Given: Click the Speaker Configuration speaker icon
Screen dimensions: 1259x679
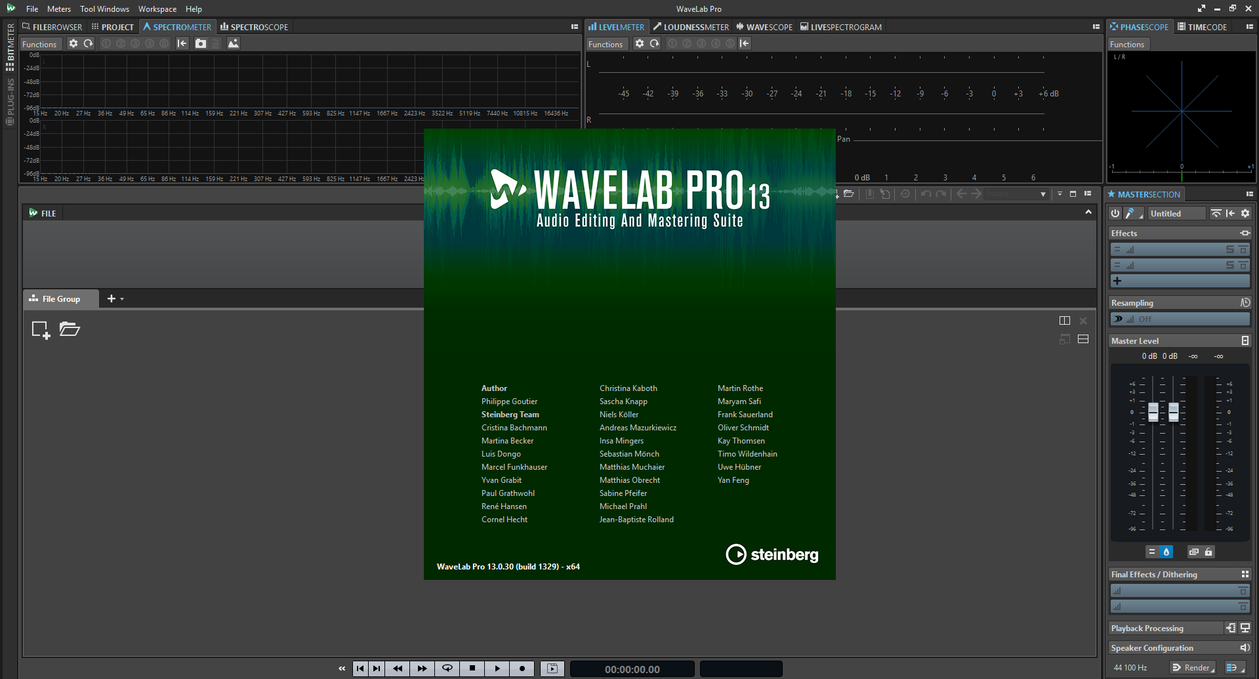Looking at the screenshot, I should tap(1245, 648).
